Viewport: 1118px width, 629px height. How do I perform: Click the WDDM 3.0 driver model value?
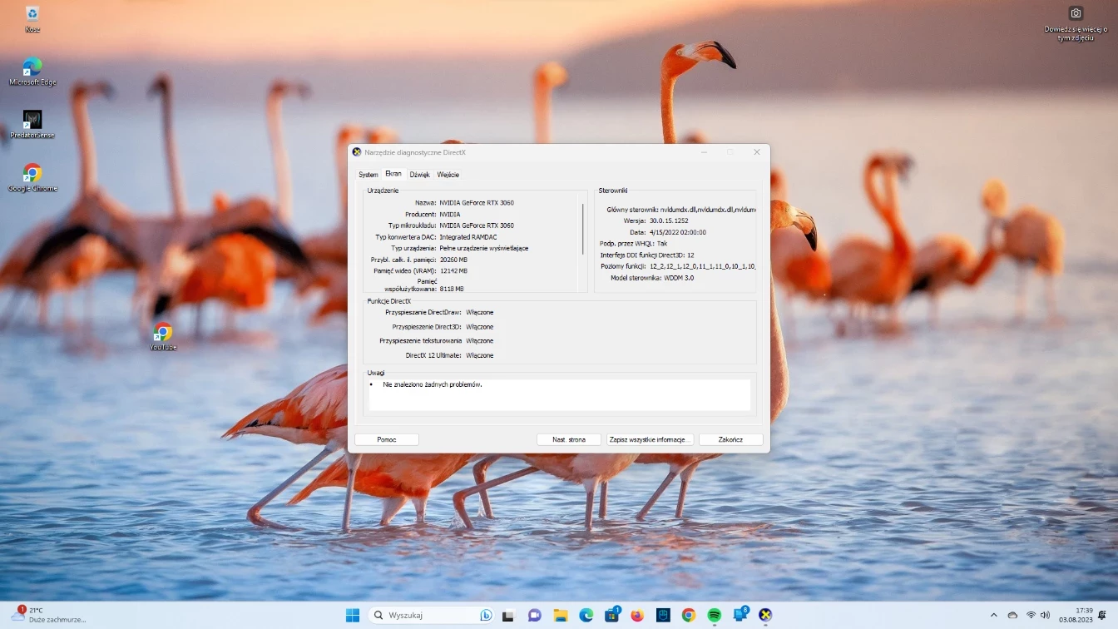(678, 278)
